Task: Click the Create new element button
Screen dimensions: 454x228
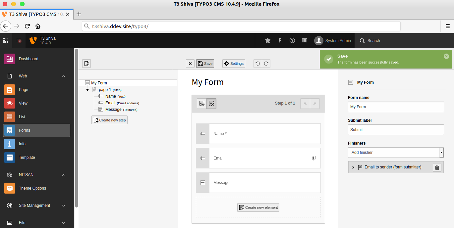Action: coord(258,207)
